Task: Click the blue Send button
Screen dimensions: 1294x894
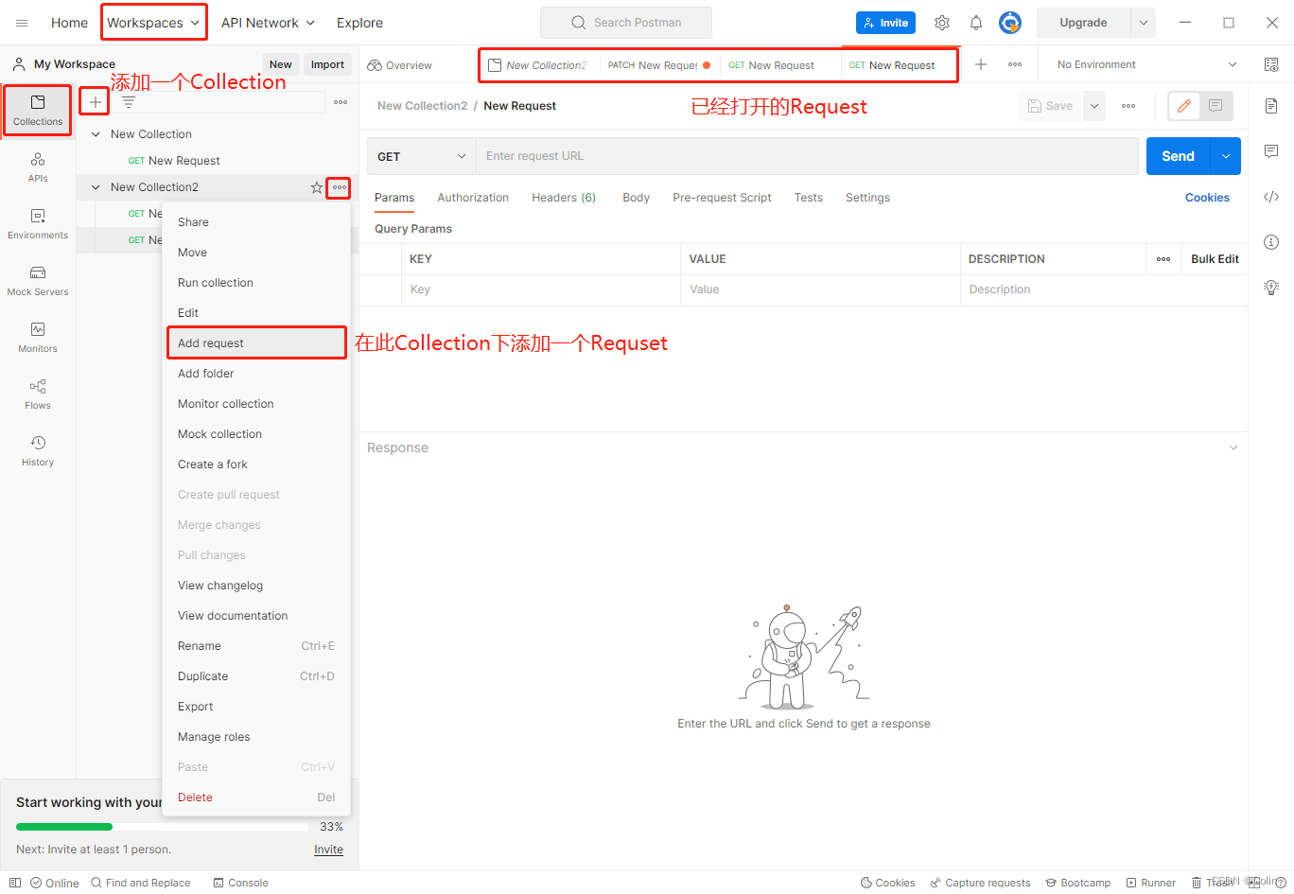Action: tap(1179, 156)
